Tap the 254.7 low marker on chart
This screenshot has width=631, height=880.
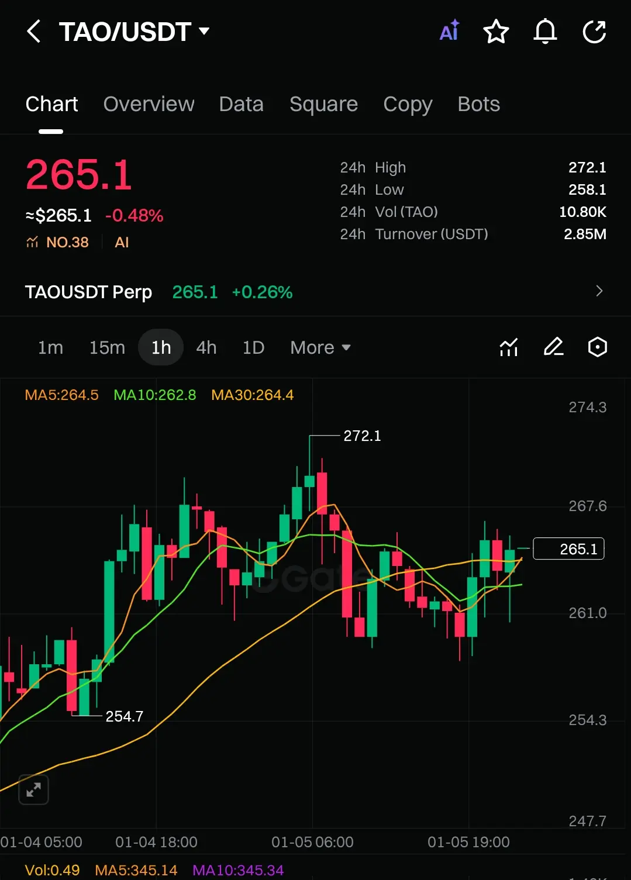click(x=124, y=716)
